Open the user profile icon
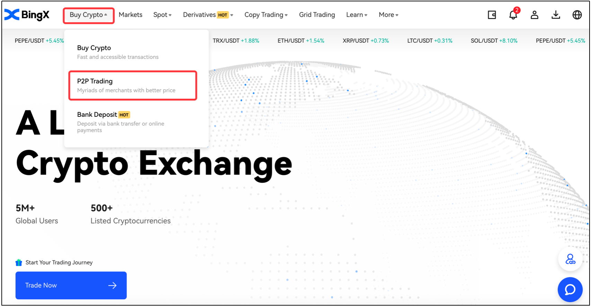Viewport: 592px width, 307px height. click(x=535, y=15)
